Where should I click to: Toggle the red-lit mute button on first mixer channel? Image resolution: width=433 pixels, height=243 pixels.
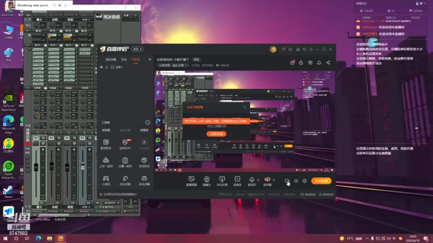pos(35,144)
